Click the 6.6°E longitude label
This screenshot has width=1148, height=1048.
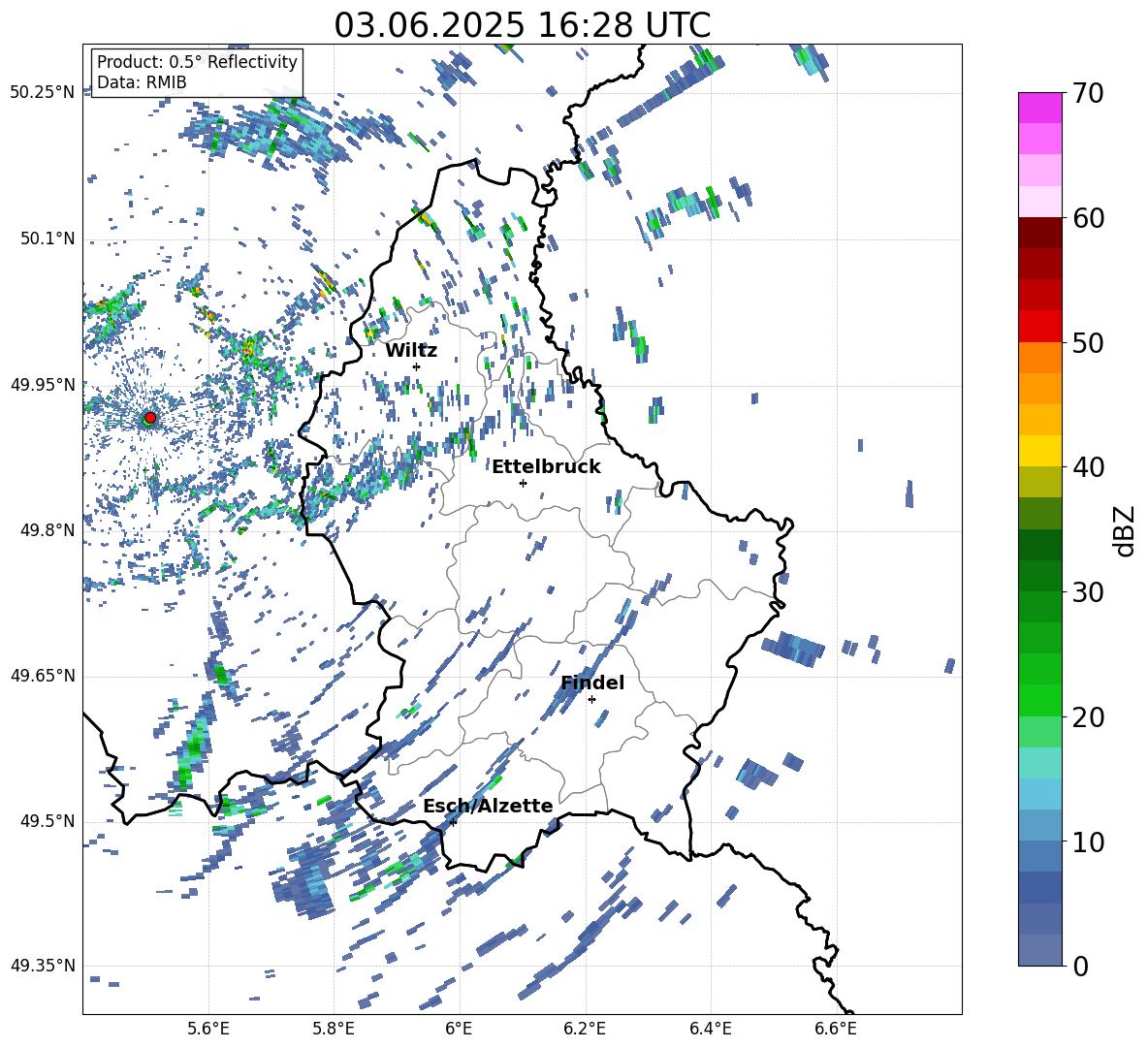[x=836, y=1029]
